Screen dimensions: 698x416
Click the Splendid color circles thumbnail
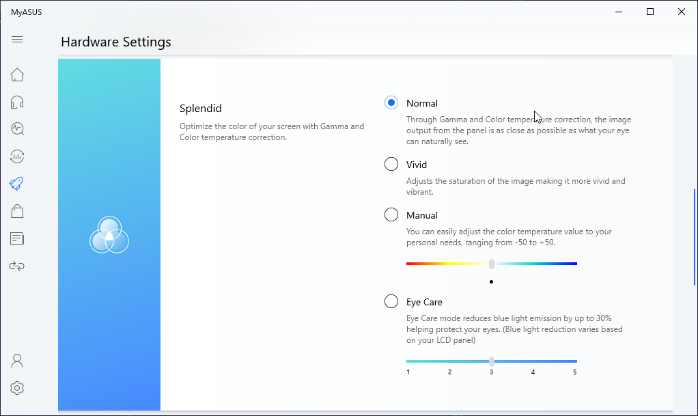point(109,235)
